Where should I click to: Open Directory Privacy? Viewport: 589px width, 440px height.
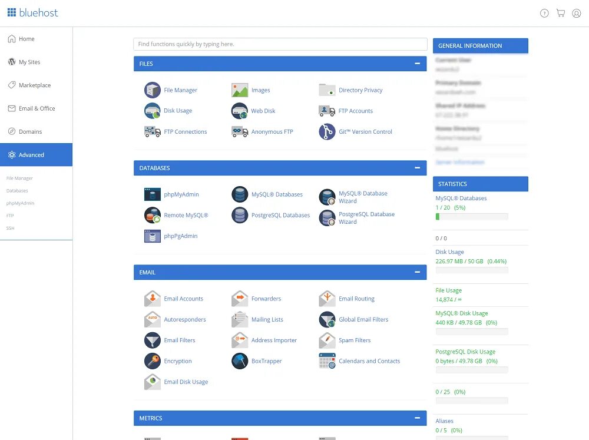click(x=359, y=90)
